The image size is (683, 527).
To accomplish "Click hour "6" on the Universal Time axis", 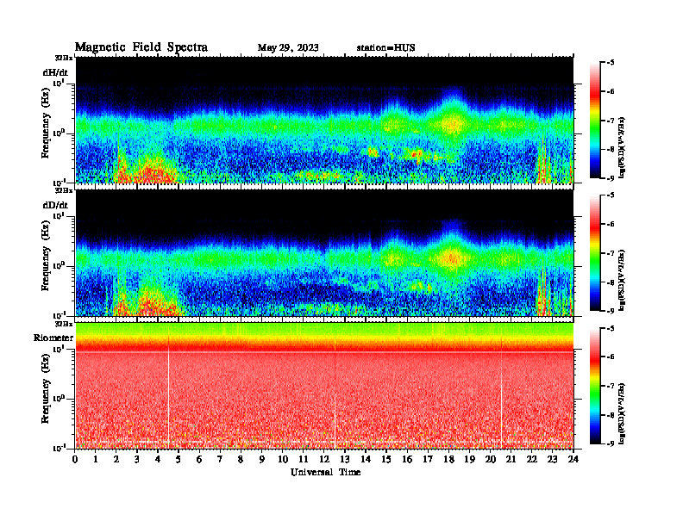I will (x=199, y=460).
